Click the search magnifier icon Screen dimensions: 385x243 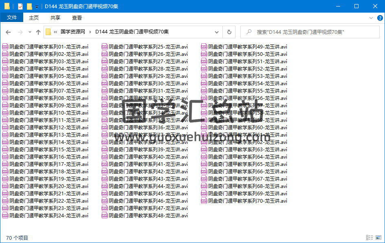pos(249,32)
